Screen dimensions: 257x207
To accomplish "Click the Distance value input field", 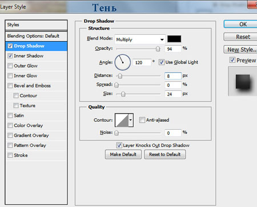I will [173, 76].
